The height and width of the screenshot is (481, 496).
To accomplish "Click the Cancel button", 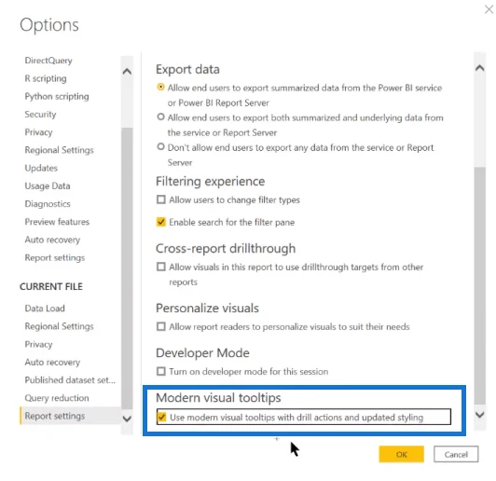I will pyautogui.click(x=456, y=455).
